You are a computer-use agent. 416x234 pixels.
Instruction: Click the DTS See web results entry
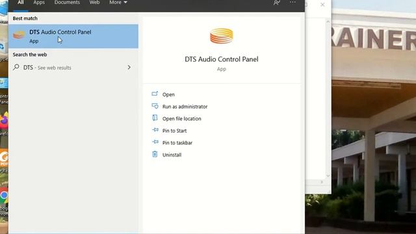point(73,68)
